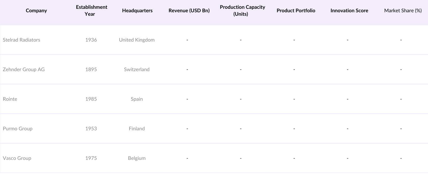Click the Product Portfolio column header
428x174 pixels.
pyautogui.click(x=296, y=11)
